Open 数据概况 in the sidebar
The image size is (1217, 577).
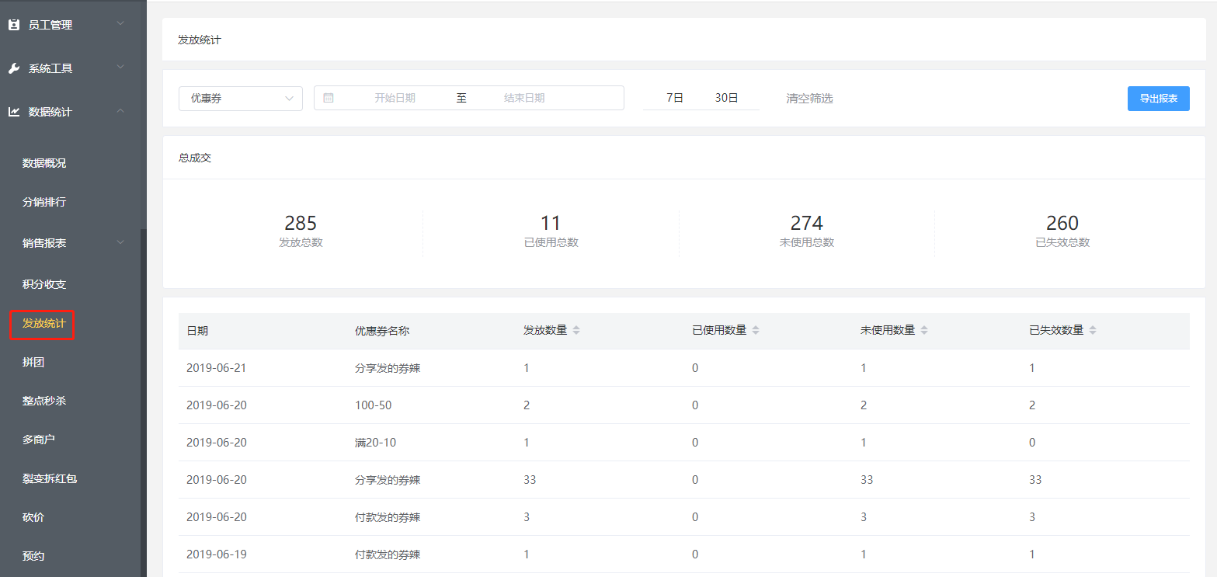click(x=44, y=163)
